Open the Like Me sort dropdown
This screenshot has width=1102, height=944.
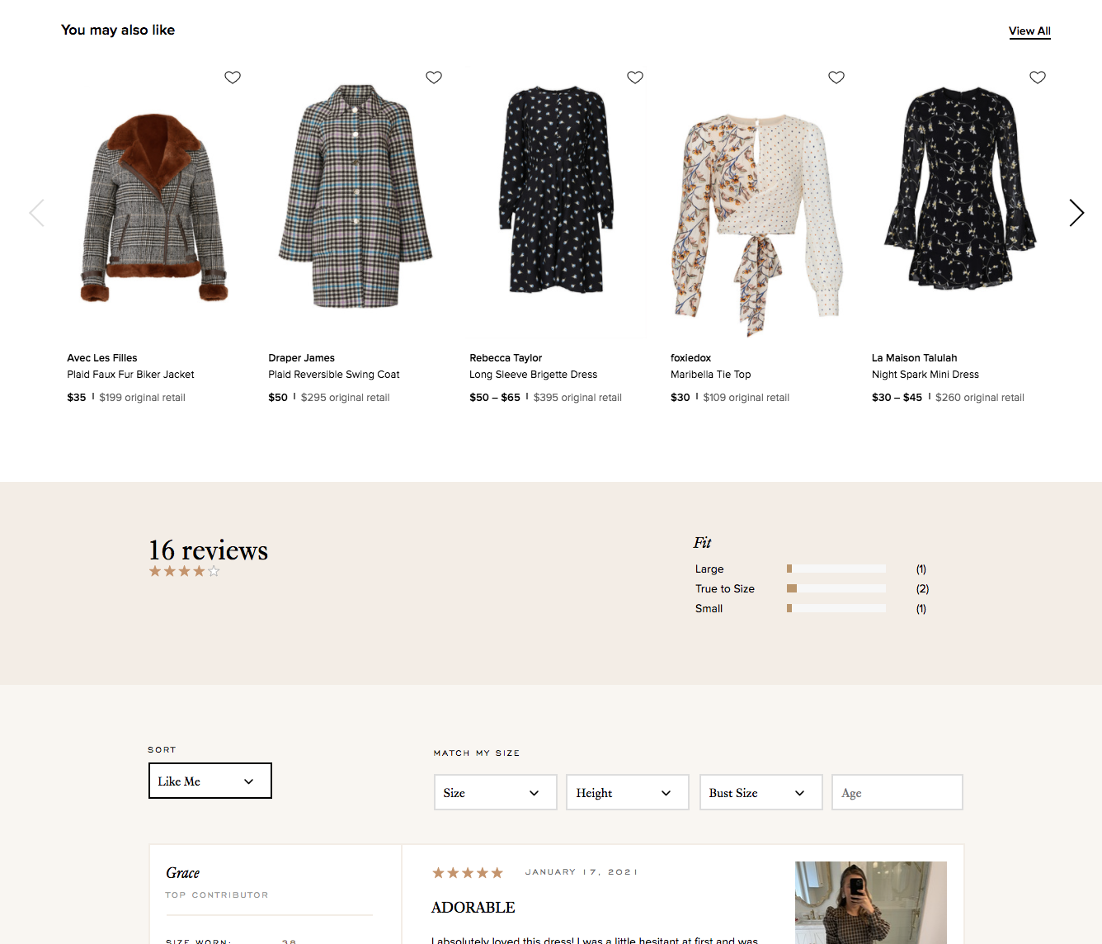(x=210, y=781)
